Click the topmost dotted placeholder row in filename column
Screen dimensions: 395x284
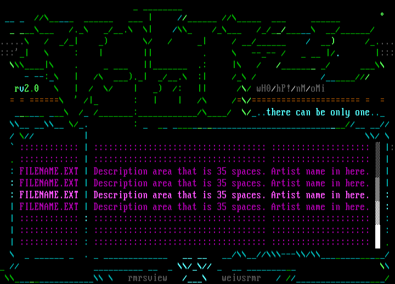pyautogui.click(x=49, y=147)
